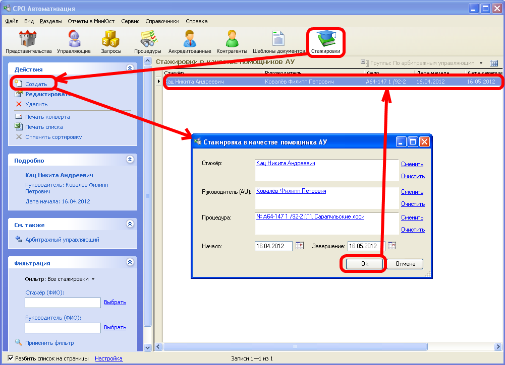The image size is (505, 365).
Task: Open grouping dropdown 'По арбитражным управляющим'
Action: click(x=481, y=63)
